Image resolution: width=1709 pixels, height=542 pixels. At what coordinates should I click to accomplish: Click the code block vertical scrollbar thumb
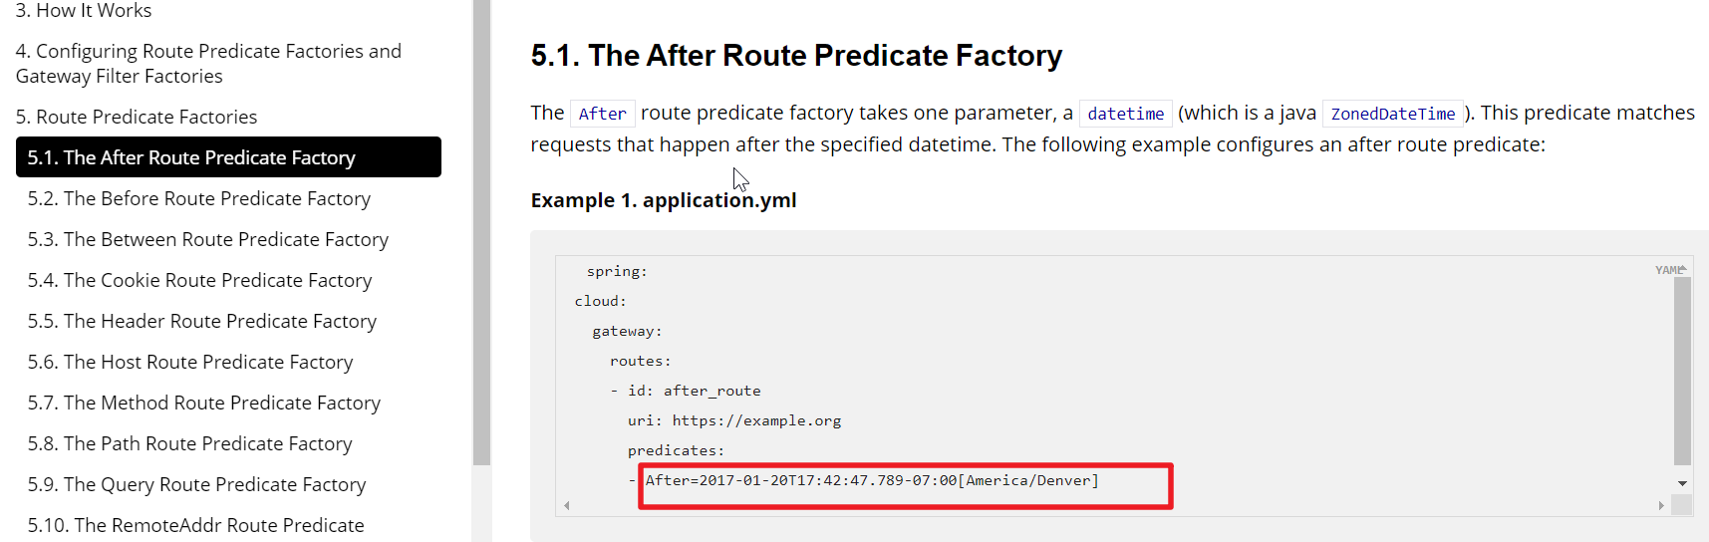click(x=1683, y=371)
